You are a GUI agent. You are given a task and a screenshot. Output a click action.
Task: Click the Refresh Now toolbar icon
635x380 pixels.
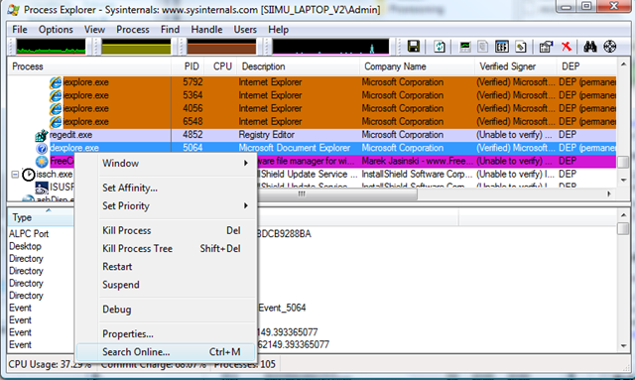click(x=440, y=47)
